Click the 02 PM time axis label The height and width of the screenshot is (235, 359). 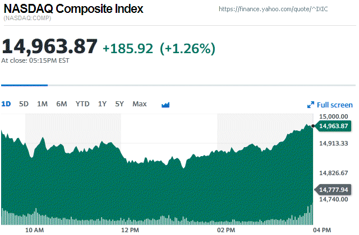click(x=225, y=230)
